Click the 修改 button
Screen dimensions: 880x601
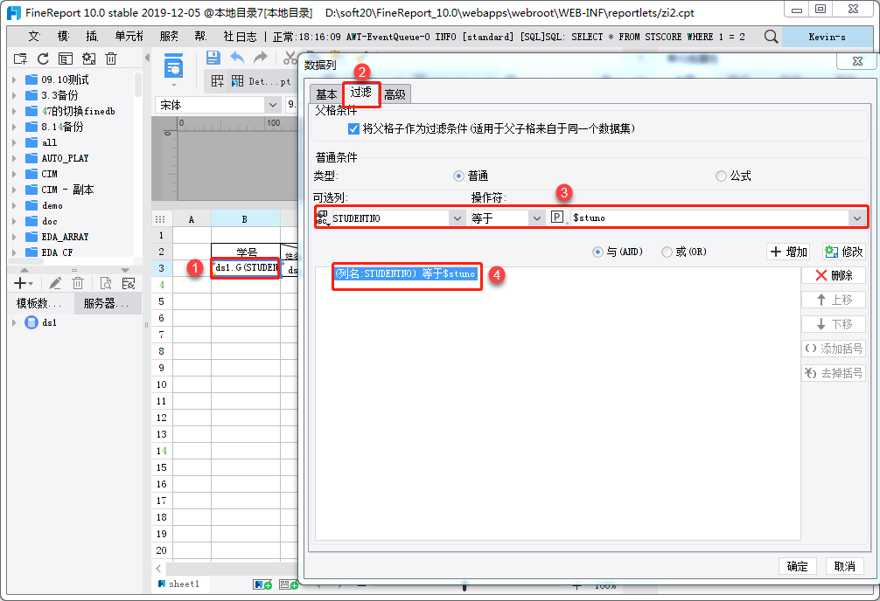pyautogui.click(x=843, y=252)
